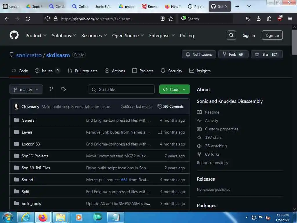Image resolution: width=297 pixels, height=223 pixels.
Task: Switch to the Sonic 3 A.I browser tab
Action: click(104, 6)
